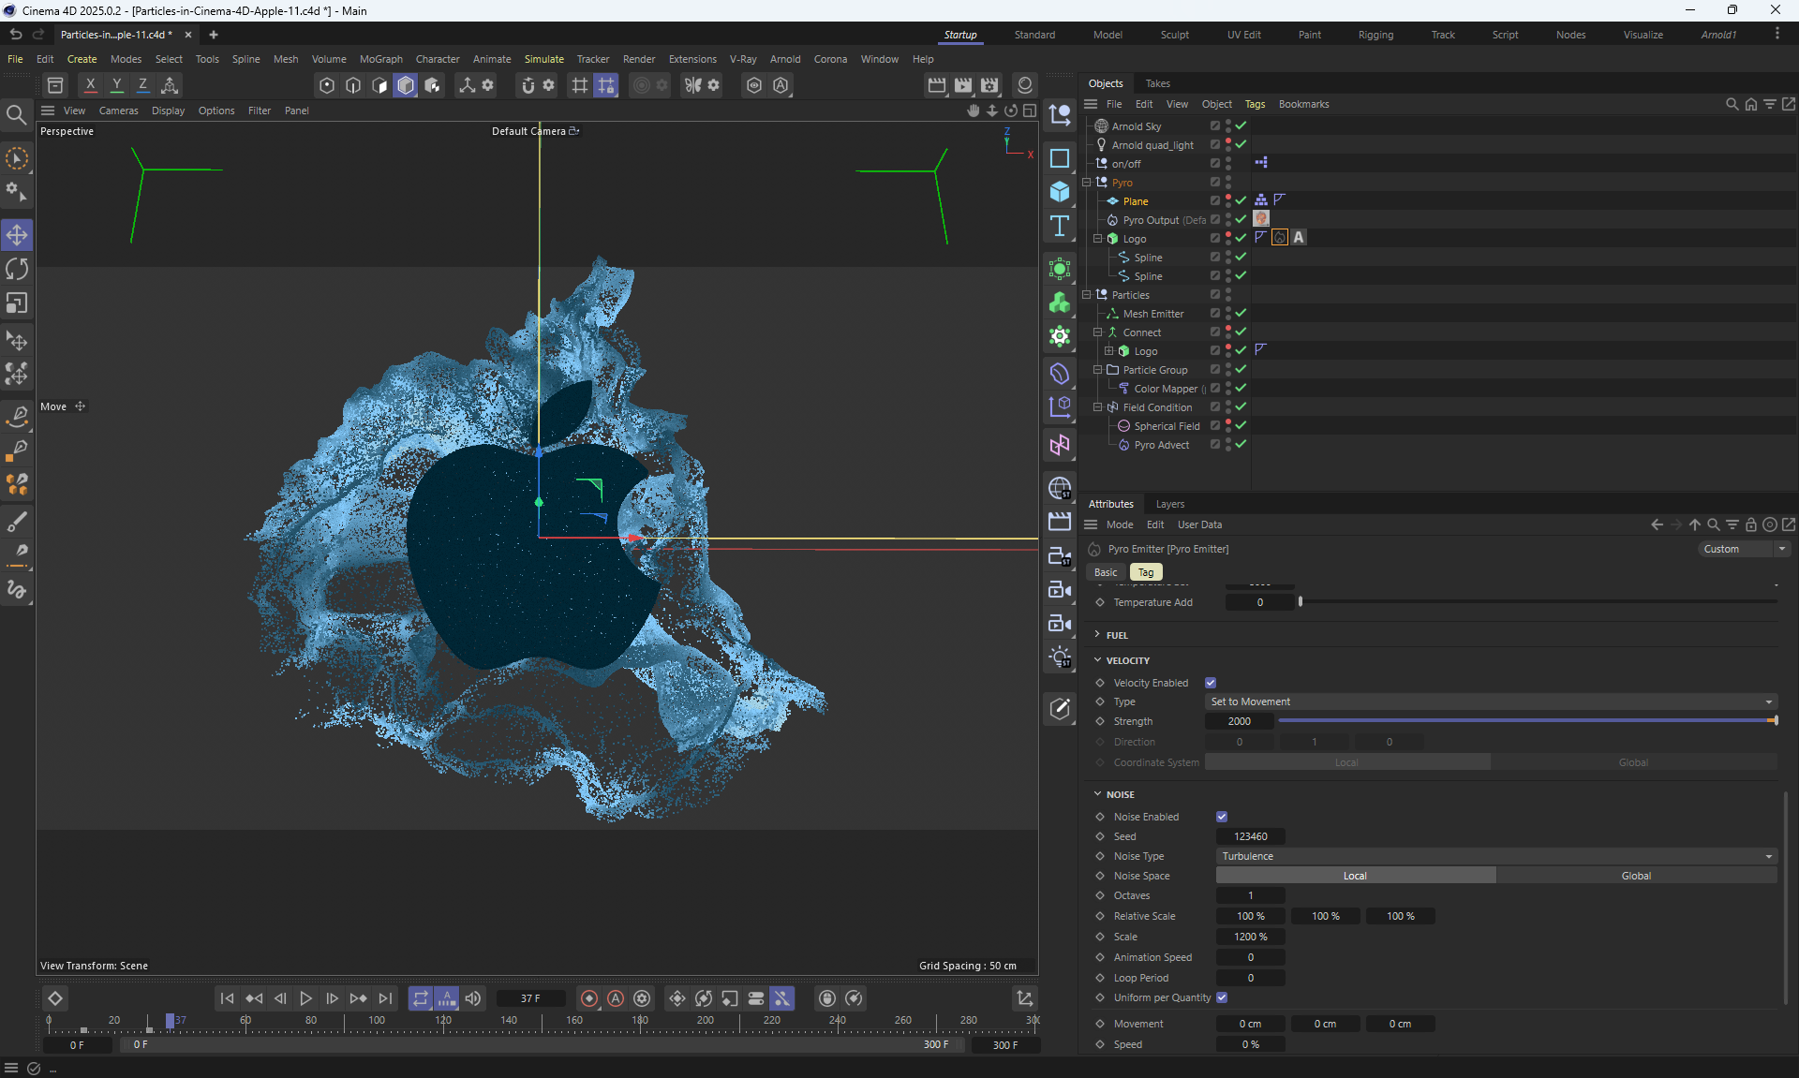Select the Move tool in left toolbar
The width and height of the screenshot is (1799, 1078).
(17, 234)
